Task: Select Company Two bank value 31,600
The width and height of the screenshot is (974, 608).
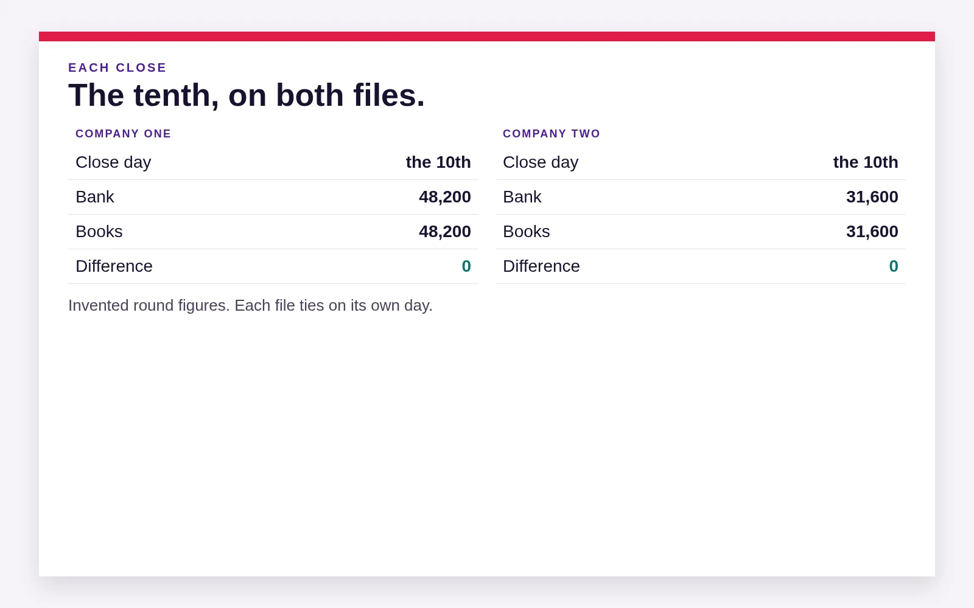Action: 872,197
